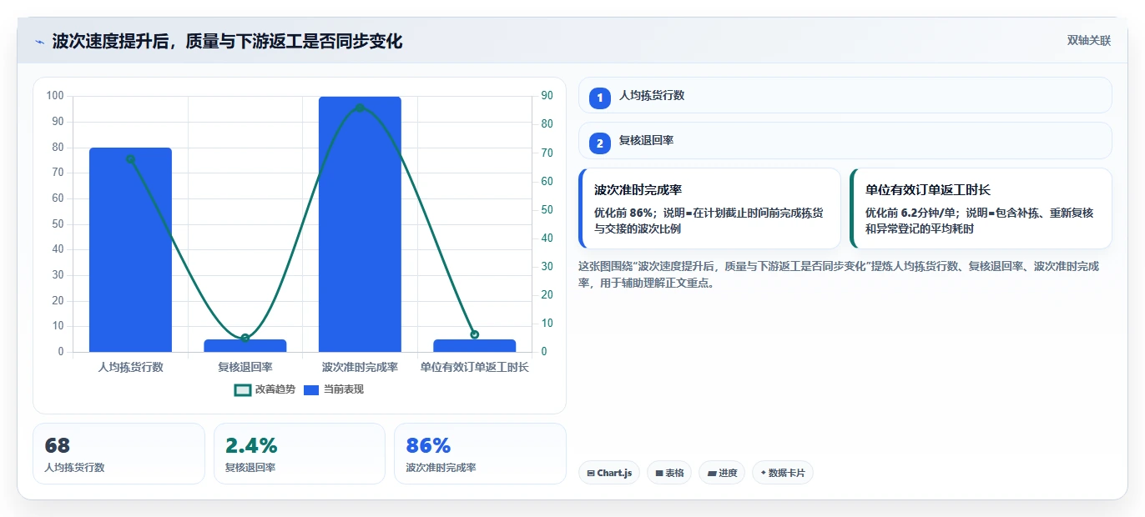The width and height of the screenshot is (1145, 517).
Task: Click the line peak point on 波次准时完成率
Action: (x=360, y=108)
